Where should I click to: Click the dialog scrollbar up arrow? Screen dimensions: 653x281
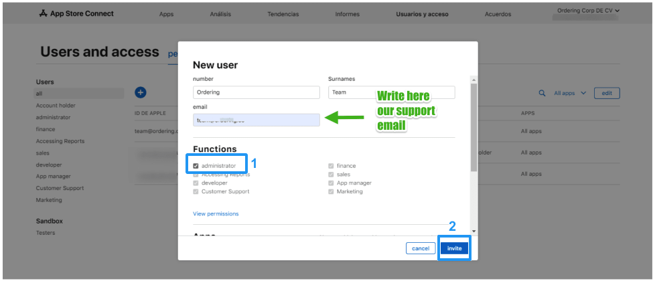[474, 80]
